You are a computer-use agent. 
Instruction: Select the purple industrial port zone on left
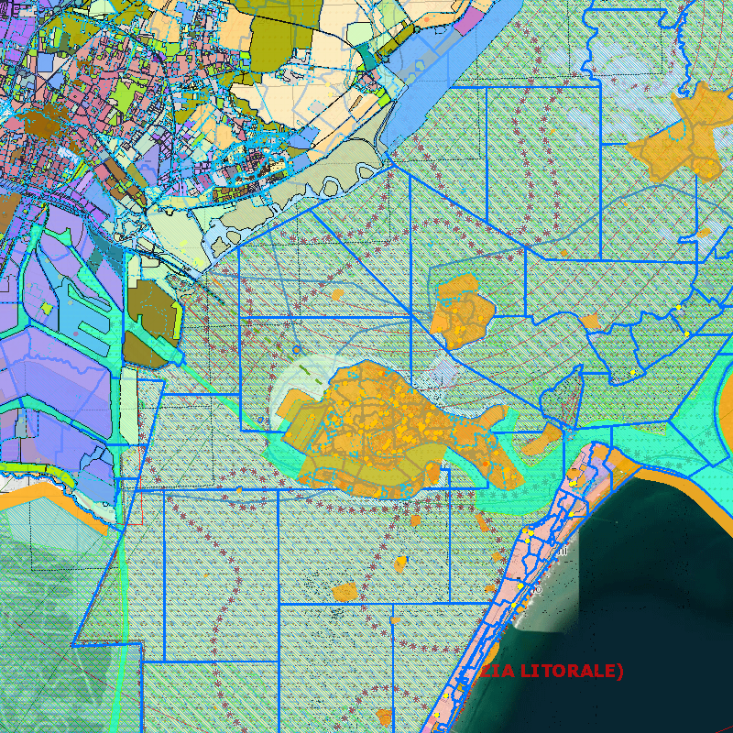(x=55, y=366)
